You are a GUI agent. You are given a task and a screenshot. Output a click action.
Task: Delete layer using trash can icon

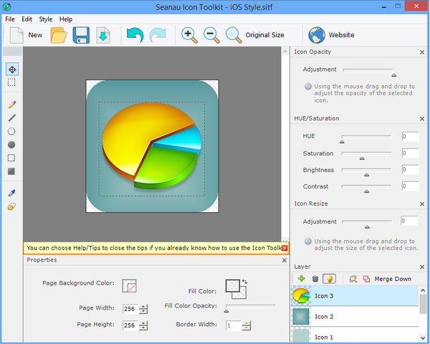pyautogui.click(x=315, y=279)
